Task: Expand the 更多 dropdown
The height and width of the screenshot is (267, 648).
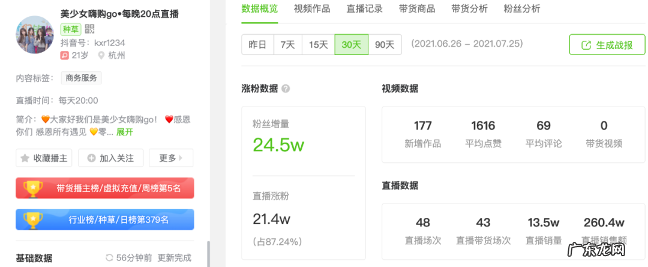Action: point(171,158)
